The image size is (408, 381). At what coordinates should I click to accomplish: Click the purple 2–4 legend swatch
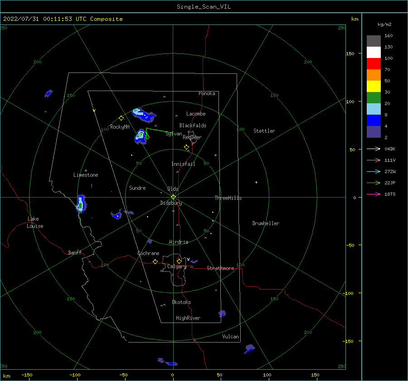[374, 132]
